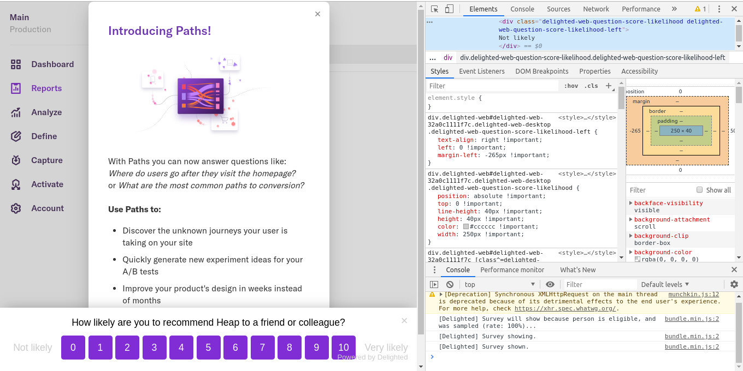The image size is (743, 371).
Task: Select the Properties pane tab
Action: 595,71
